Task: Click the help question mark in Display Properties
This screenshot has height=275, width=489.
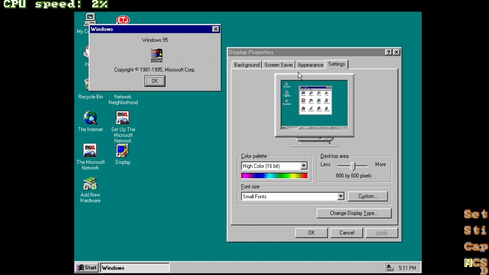Action: tap(389, 52)
